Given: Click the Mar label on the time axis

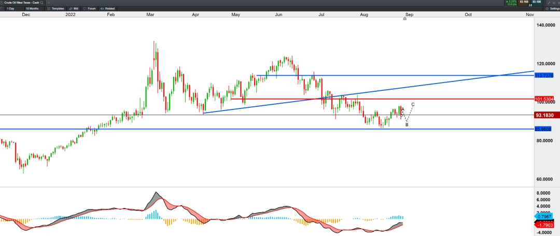Looking at the screenshot, I should coord(150,15).
